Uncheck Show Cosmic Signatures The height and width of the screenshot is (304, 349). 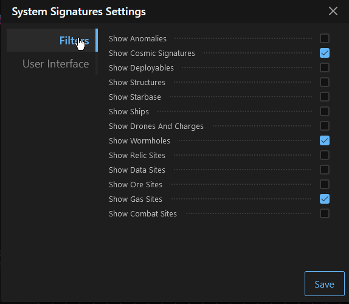click(325, 53)
